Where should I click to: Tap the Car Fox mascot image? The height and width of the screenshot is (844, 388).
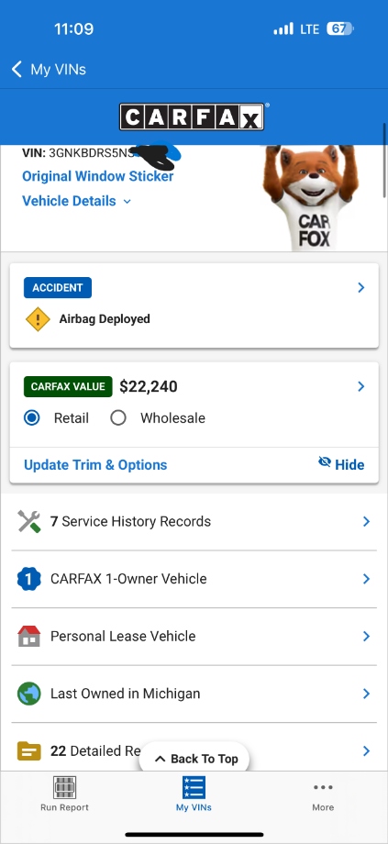[311, 197]
